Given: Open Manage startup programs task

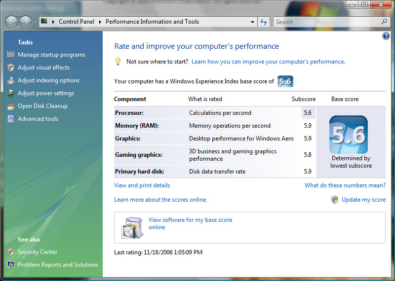Looking at the screenshot, I should point(51,55).
